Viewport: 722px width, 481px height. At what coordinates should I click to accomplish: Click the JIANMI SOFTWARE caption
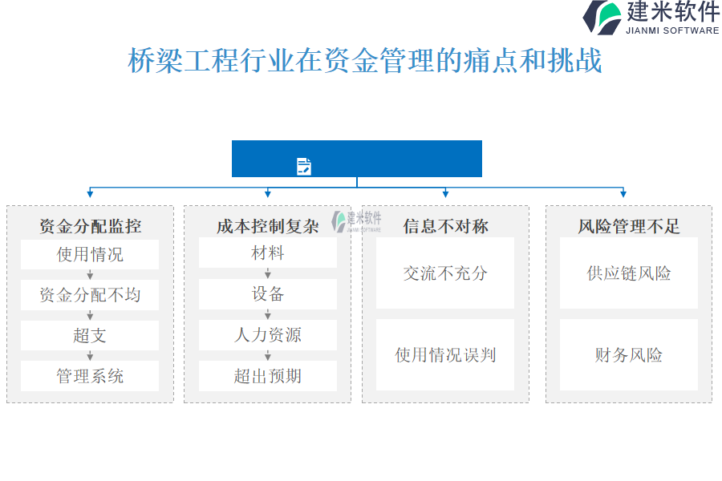pos(672,30)
